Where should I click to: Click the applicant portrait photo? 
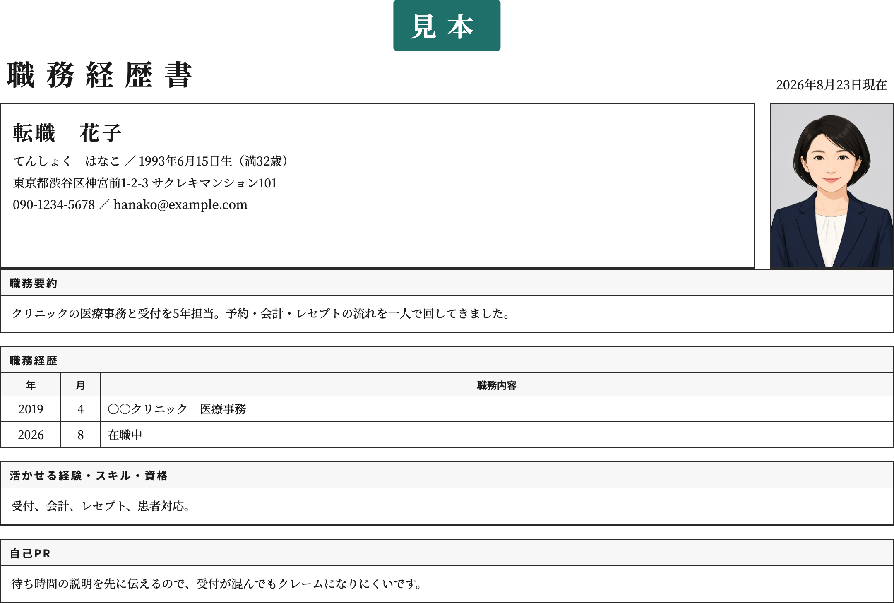pyautogui.click(x=832, y=186)
